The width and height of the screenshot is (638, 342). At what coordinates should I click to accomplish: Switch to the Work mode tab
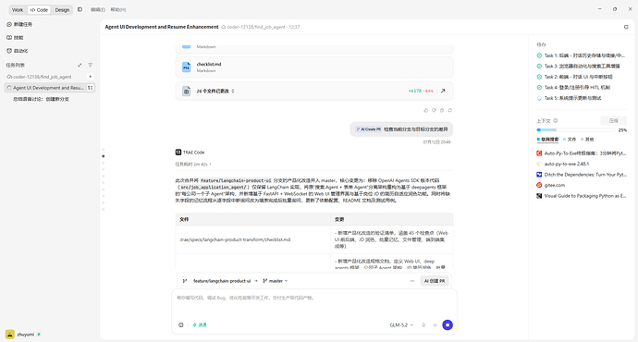[x=18, y=10]
